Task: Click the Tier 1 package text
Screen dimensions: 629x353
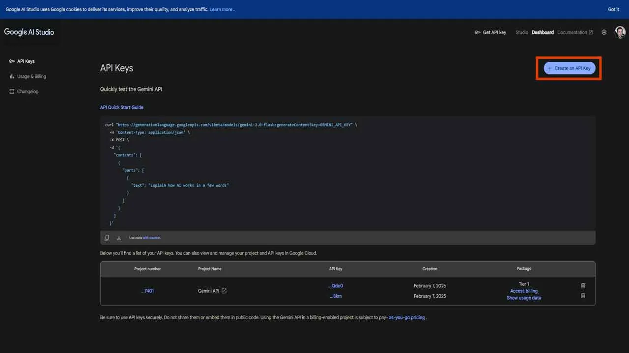Action: tap(524, 284)
